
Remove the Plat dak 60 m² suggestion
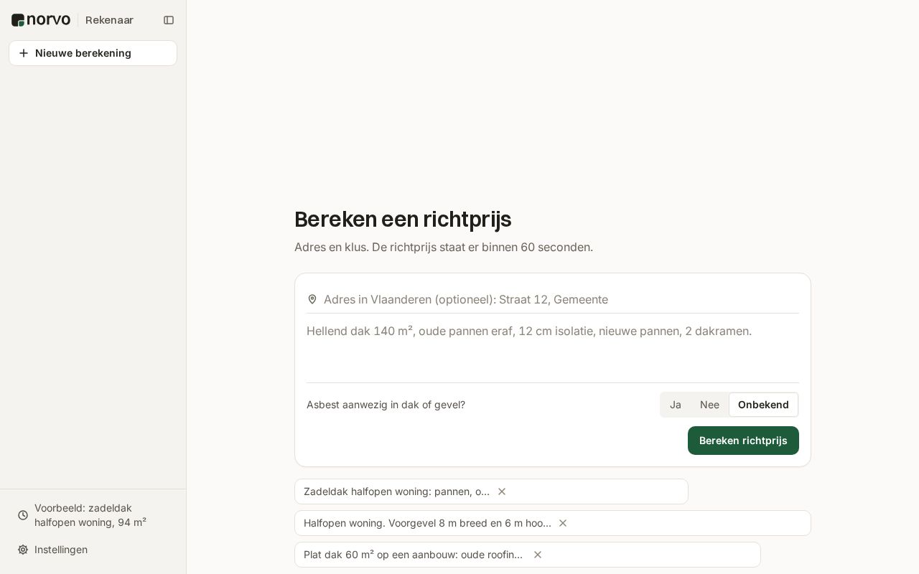(x=538, y=555)
